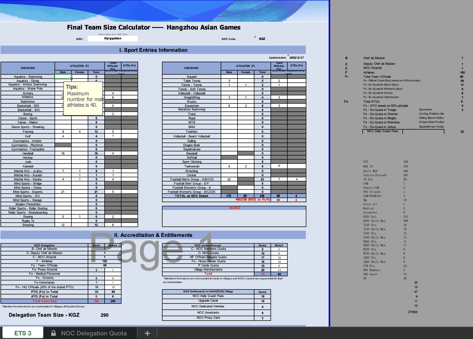Switch to the ETS 3 sheet tab
Viewport: 473px width, 339px height.
[x=23, y=333]
